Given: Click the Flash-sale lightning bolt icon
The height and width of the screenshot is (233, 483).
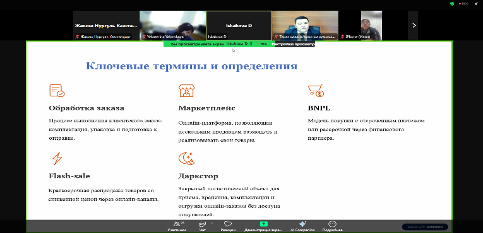Looking at the screenshot, I should 57,159.
